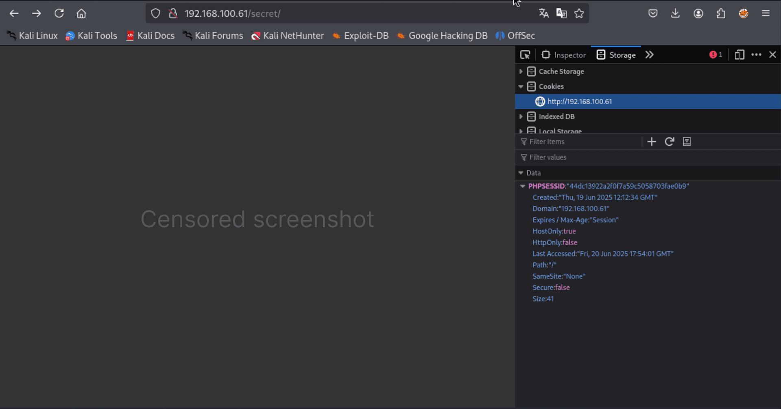Screen dimensions: 781x409
Task: Select http://192.168.100.61 cookie host entry
Action: (x=579, y=102)
